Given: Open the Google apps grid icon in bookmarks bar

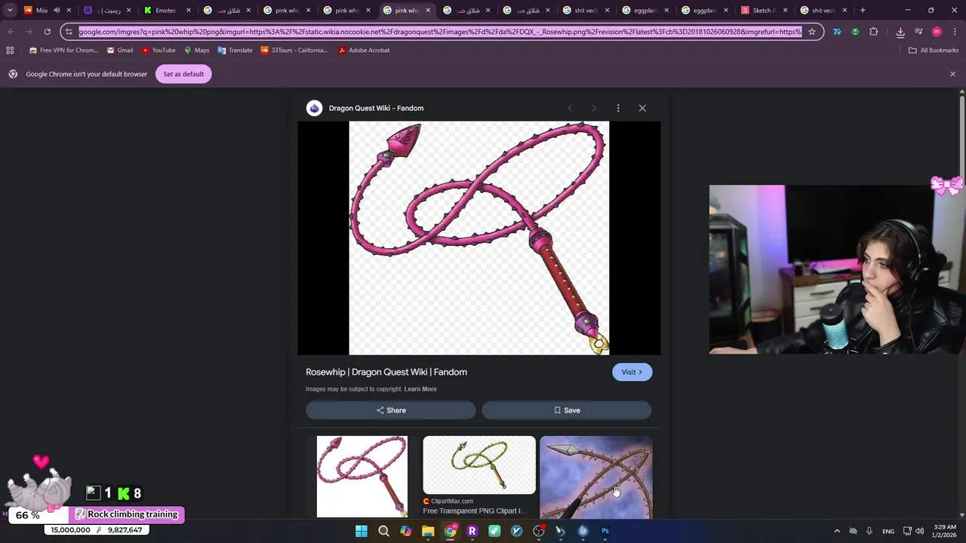Looking at the screenshot, I should coord(10,50).
